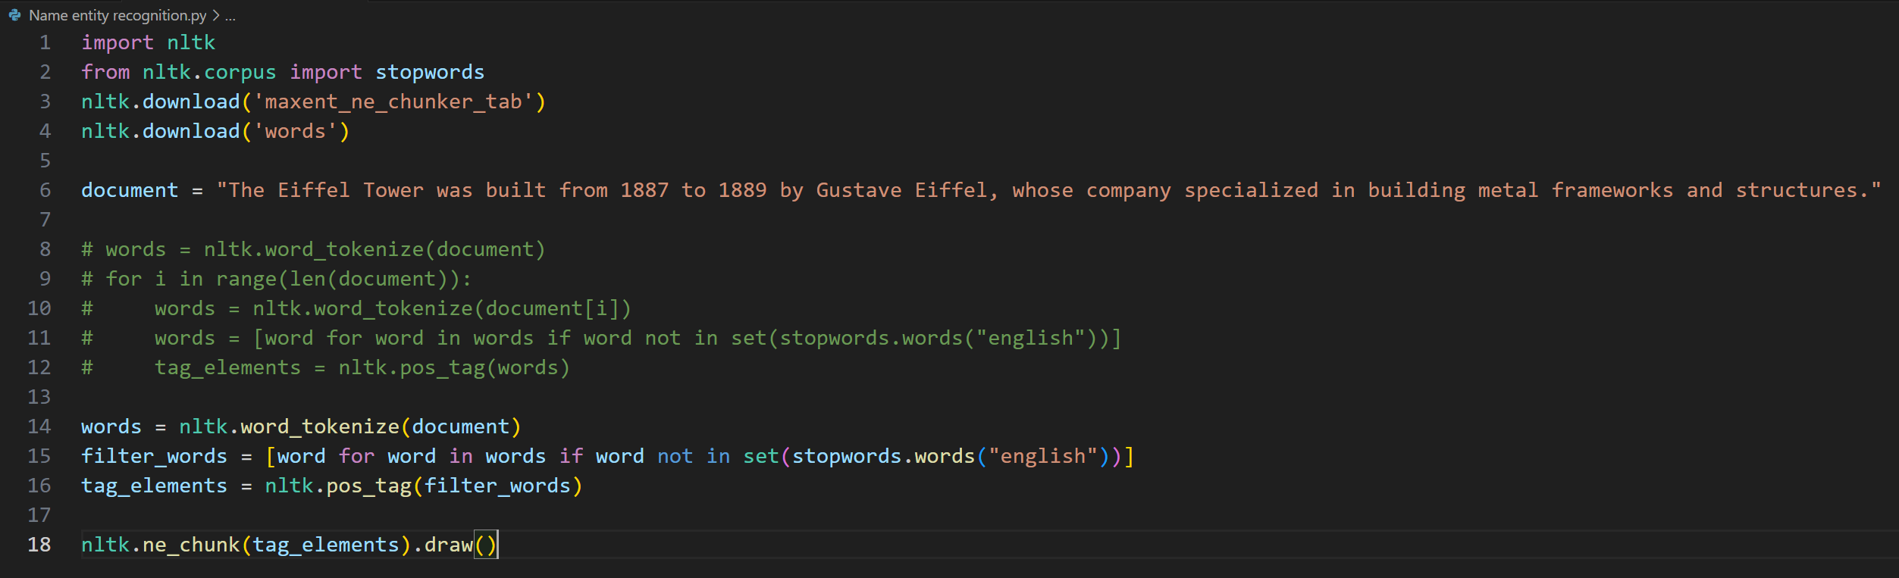Click the 'words' string in nltk.download call
The width and height of the screenshot is (1899, 578).
295,131
